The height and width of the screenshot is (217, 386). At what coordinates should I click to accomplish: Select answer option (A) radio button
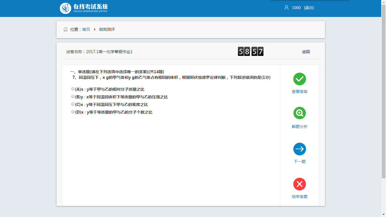[x=73, y=89]
